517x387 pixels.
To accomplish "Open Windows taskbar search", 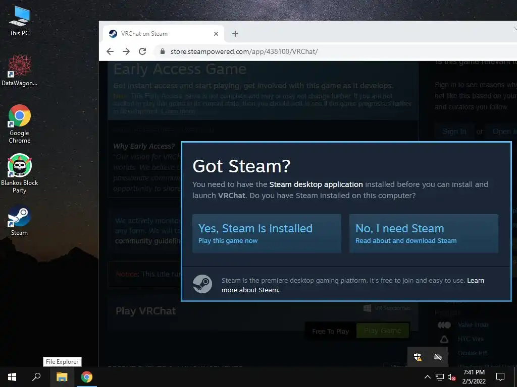I will pos(36,377).
